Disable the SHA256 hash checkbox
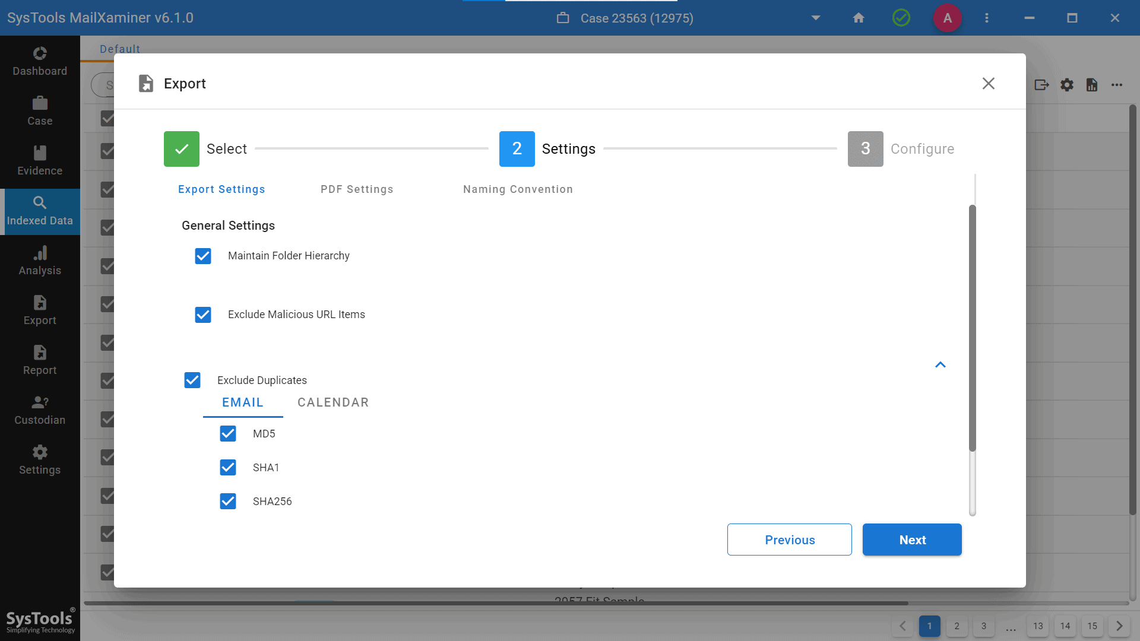 [x=228, y=502]
